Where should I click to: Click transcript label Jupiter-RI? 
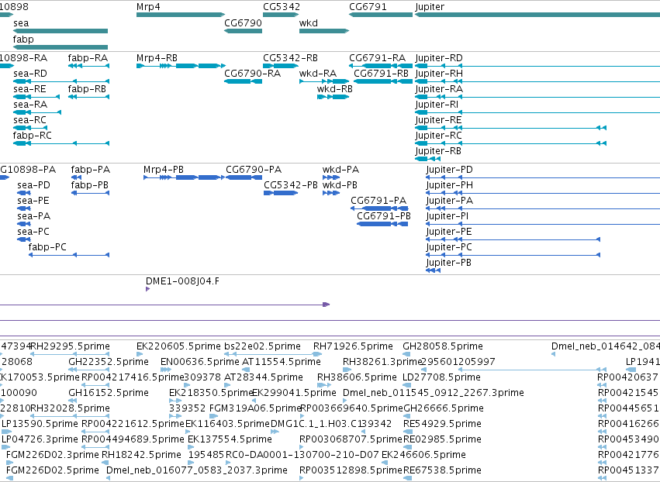[437, 105]
